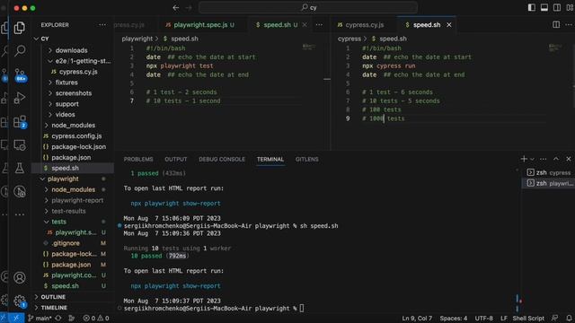Create a new terminal
Viewport: 575px width, 323px height.
coord(524,159)
